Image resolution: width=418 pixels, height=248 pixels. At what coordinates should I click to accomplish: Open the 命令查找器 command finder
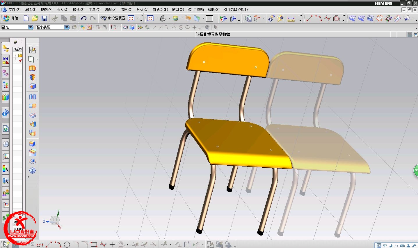tap(113, 18)
